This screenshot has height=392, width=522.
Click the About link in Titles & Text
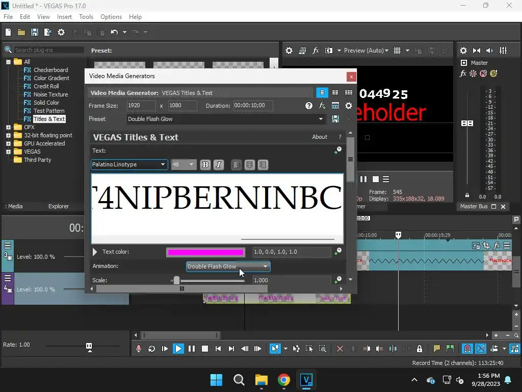tap(320, 137)
